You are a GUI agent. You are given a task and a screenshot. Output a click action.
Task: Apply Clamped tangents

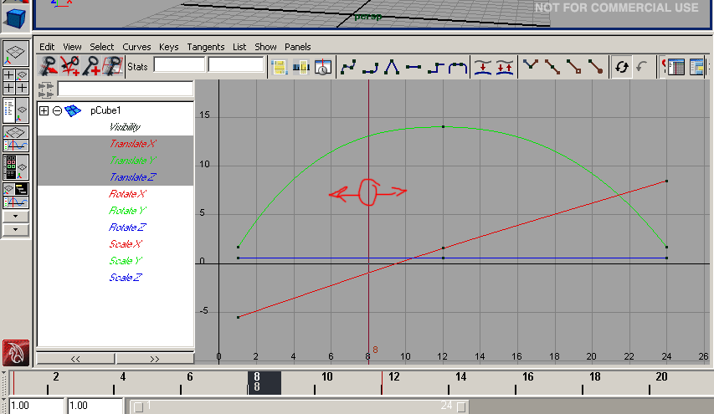[370, 68]
